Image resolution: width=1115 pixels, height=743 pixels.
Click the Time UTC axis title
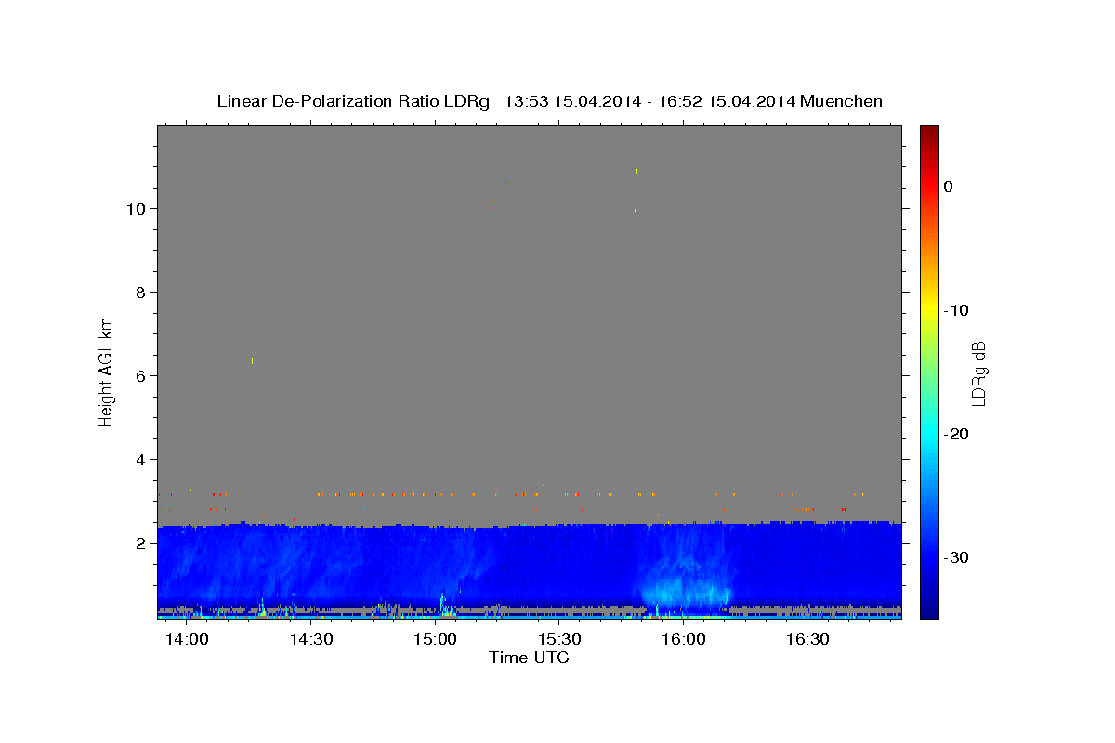[529, 658]
